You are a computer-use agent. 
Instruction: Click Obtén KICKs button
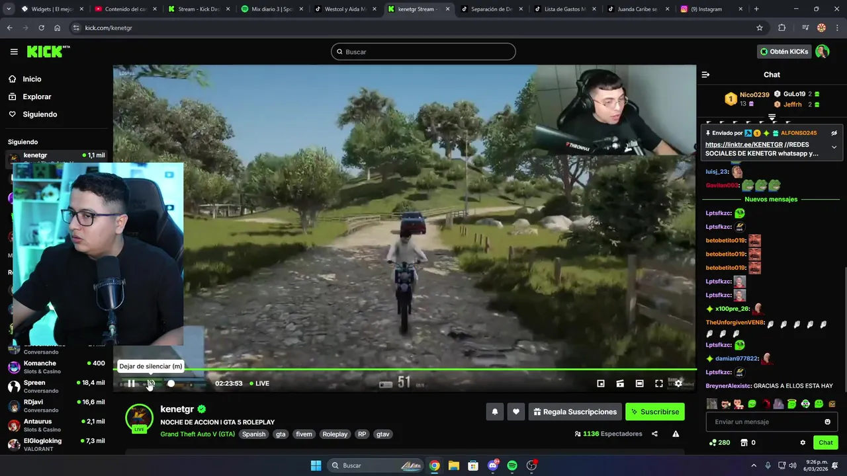[784, 52]
